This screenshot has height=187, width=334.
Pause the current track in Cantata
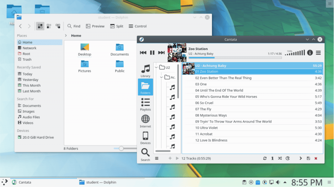point(152,53)
